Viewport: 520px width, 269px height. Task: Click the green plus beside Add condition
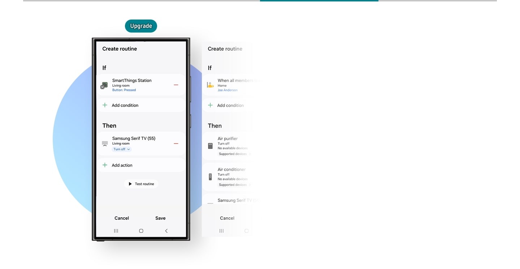coord(105,105)
